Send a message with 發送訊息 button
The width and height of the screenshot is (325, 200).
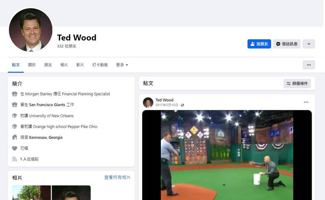point(287,44)
